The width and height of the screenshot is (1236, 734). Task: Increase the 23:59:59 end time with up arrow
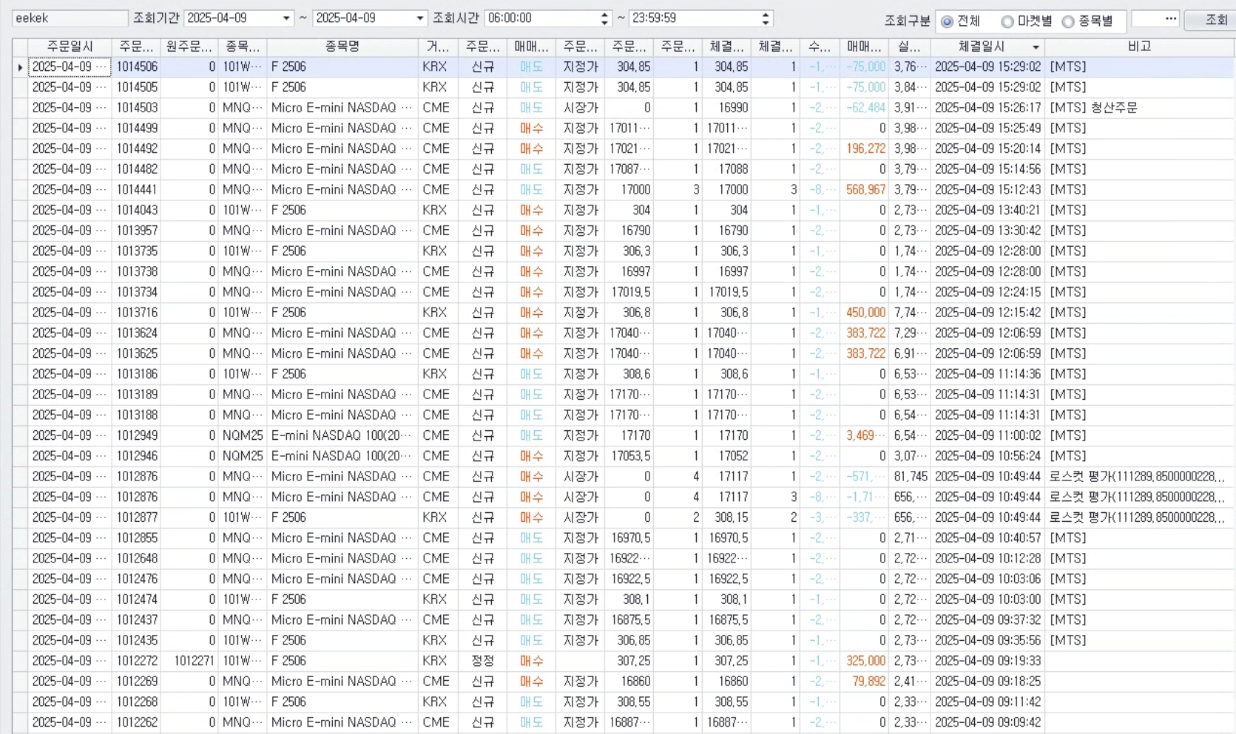click(x=766, y=14)
